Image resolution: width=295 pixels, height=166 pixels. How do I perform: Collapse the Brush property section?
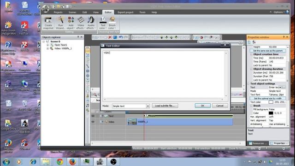(251, 106)
